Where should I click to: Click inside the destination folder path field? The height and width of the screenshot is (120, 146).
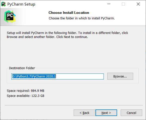[58, 76]
